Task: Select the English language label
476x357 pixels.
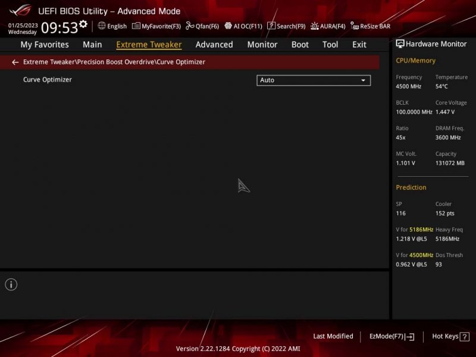Action: pyautogui.click(x=117, y=26)
